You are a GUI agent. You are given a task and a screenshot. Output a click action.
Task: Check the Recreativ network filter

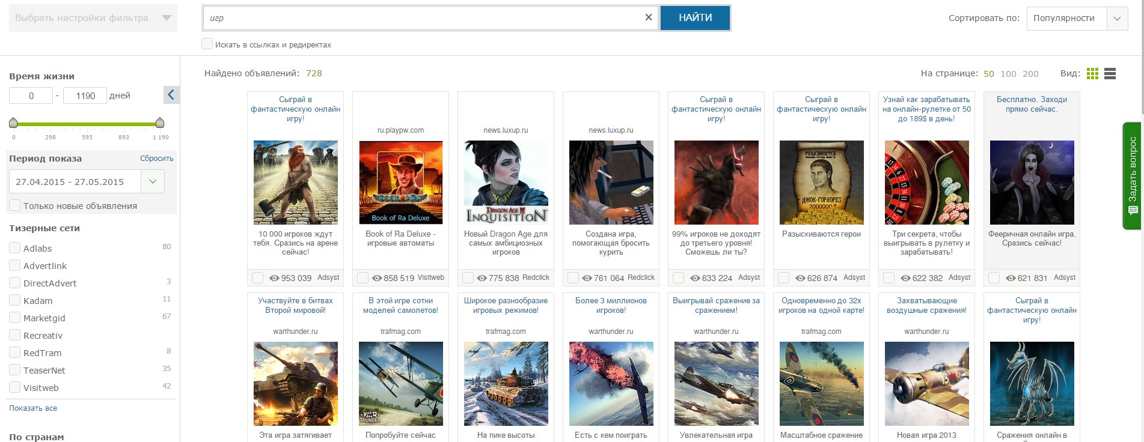click(15, 335)
